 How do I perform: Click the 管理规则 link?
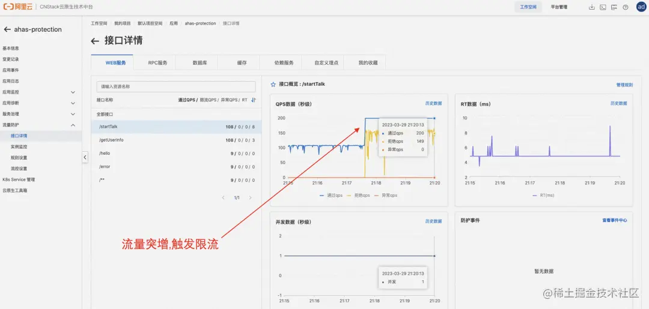(624, 85)
